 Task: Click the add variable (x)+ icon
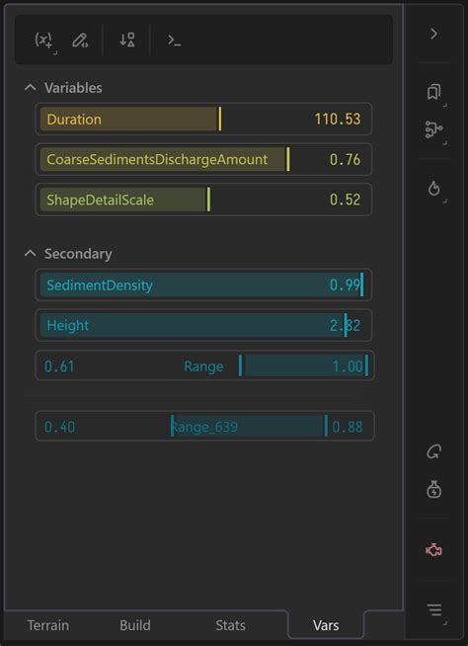click(43, 40)
